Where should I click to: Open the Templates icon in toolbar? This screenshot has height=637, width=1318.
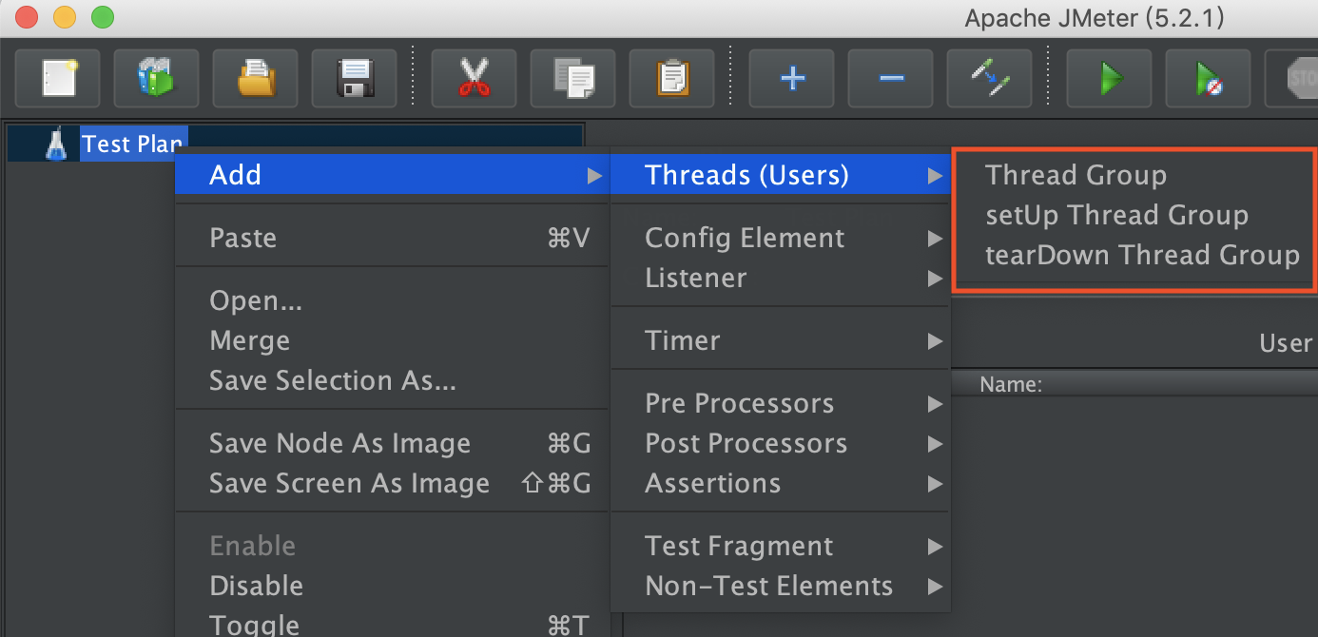156,78
